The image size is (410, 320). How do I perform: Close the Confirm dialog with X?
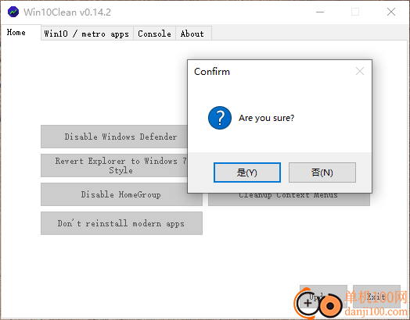(360, 71)
